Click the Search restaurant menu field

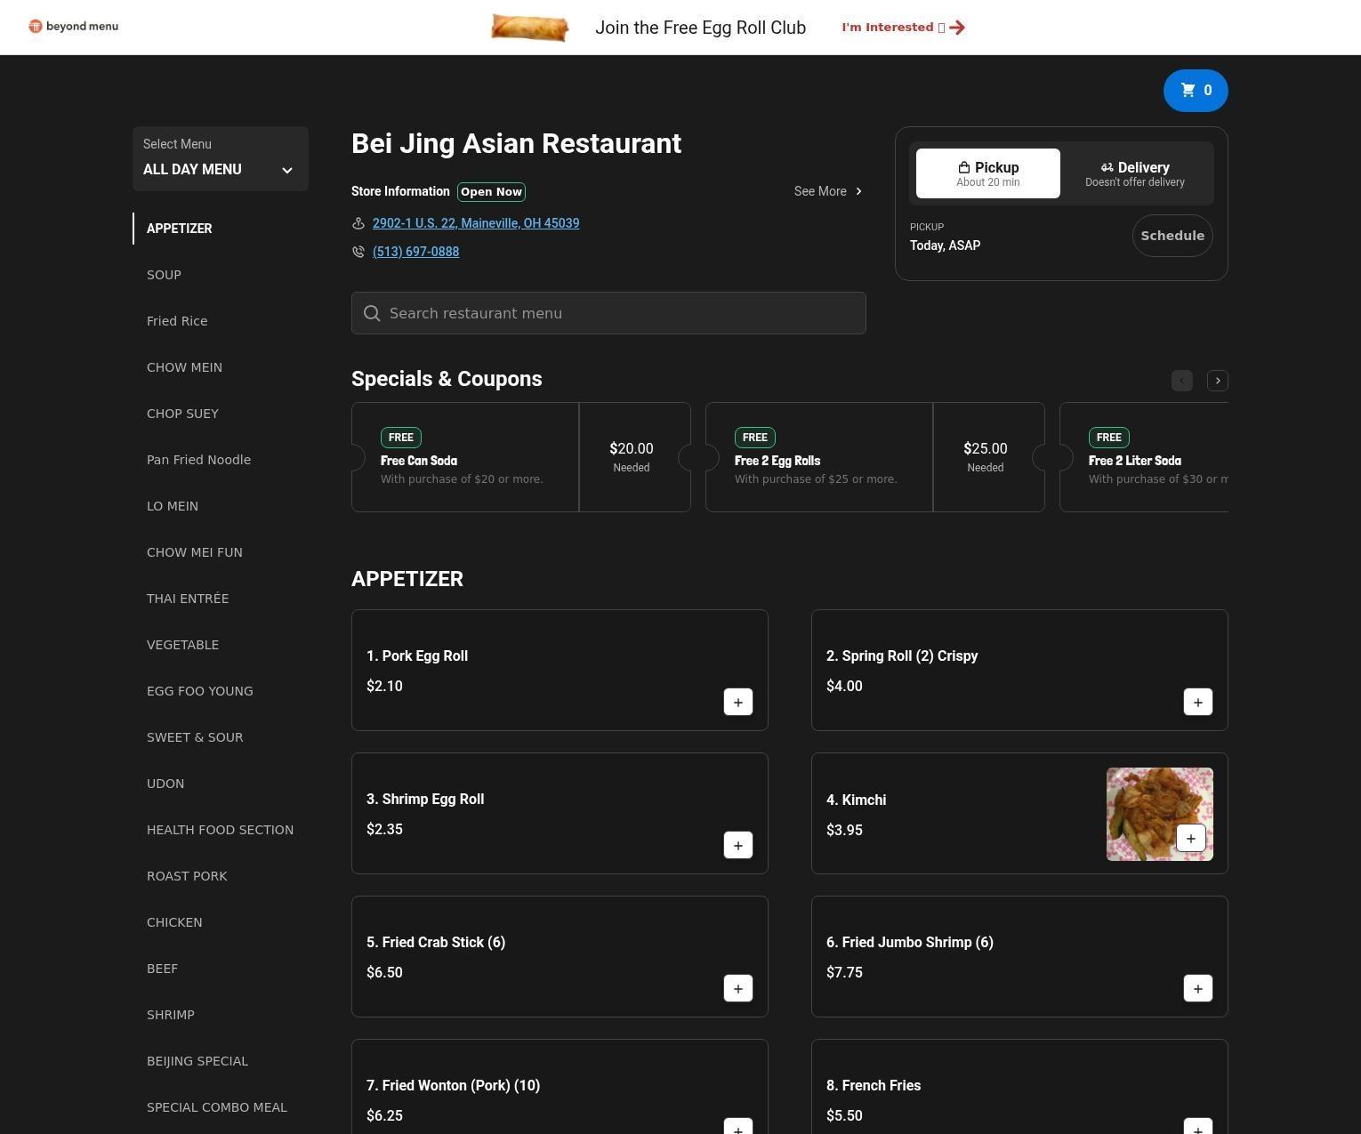point(608,313)
